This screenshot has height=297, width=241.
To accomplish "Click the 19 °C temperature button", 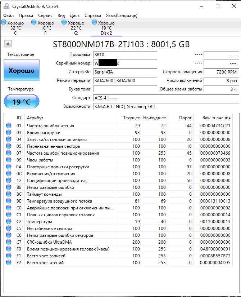I will [22, 102].
